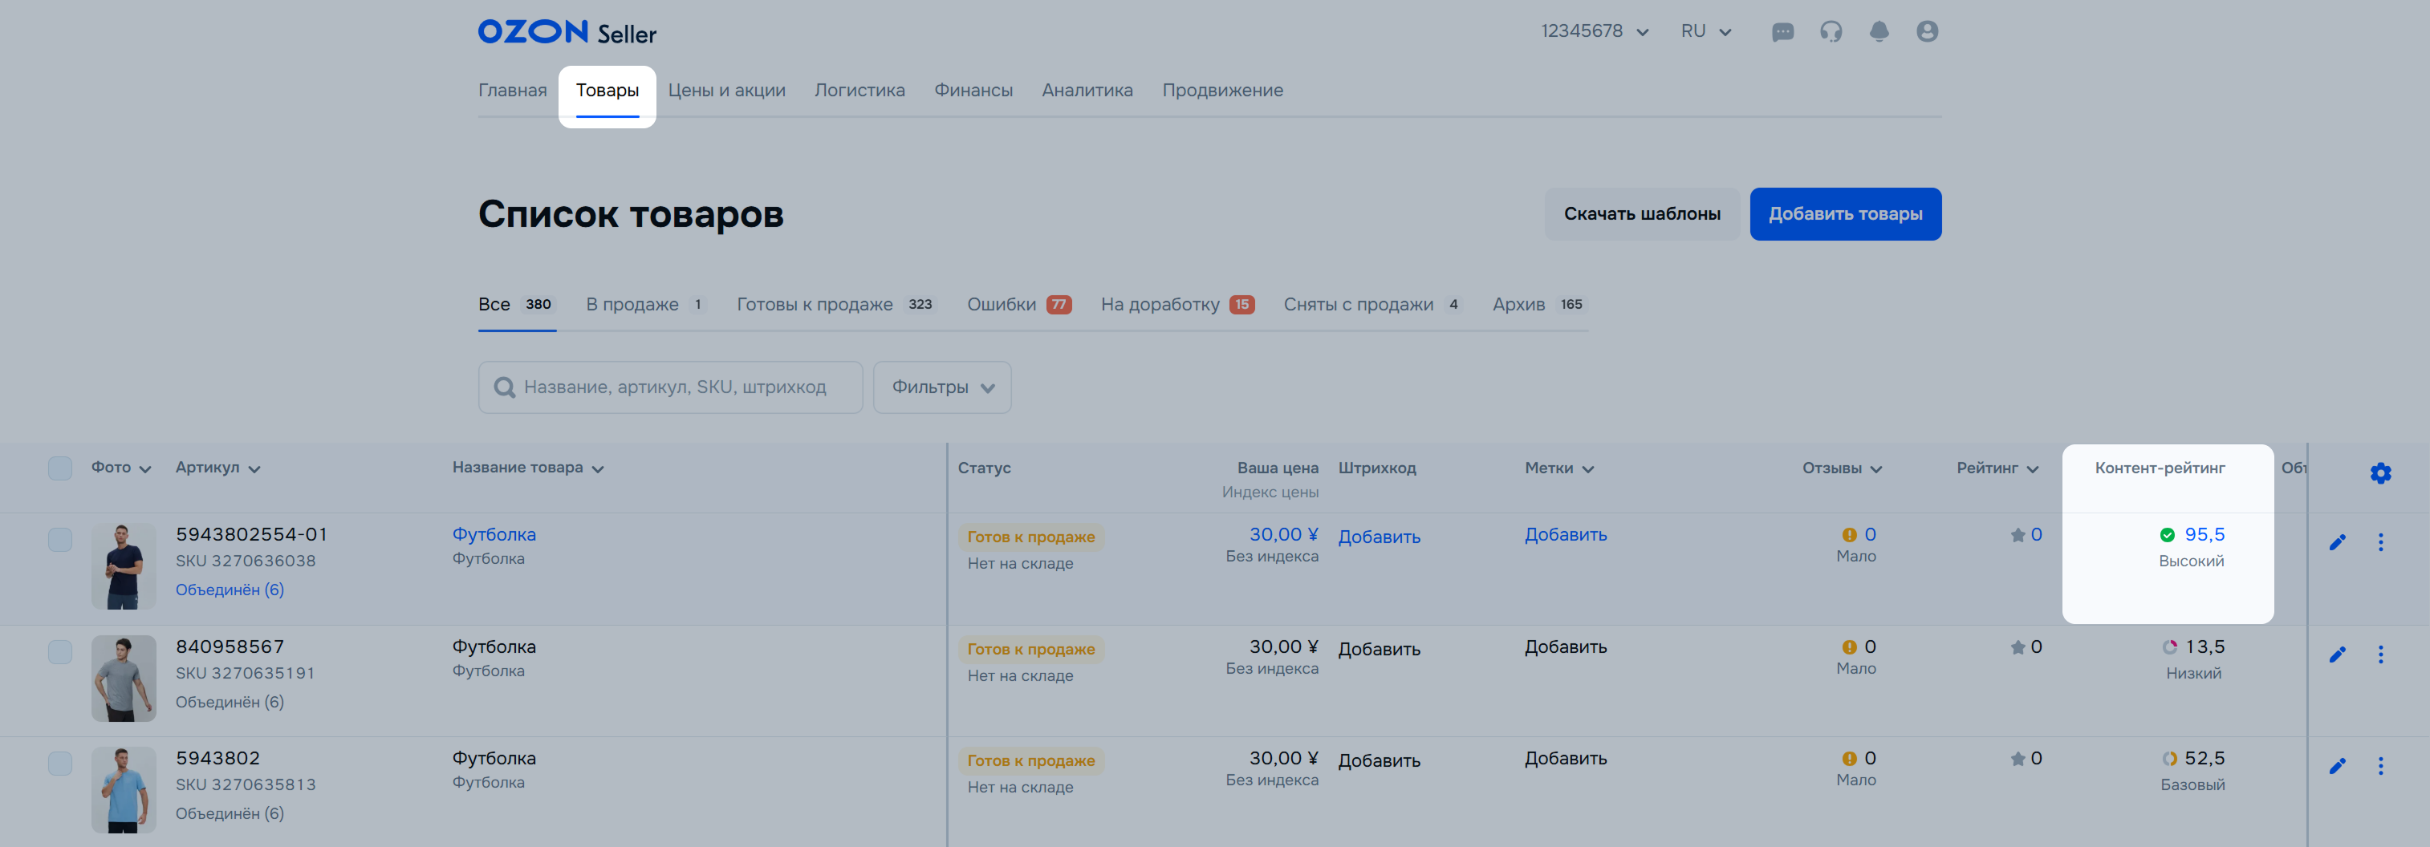2430x847 pixels.
Task: Open table column settings gear
Action: tap(2379, 472)
